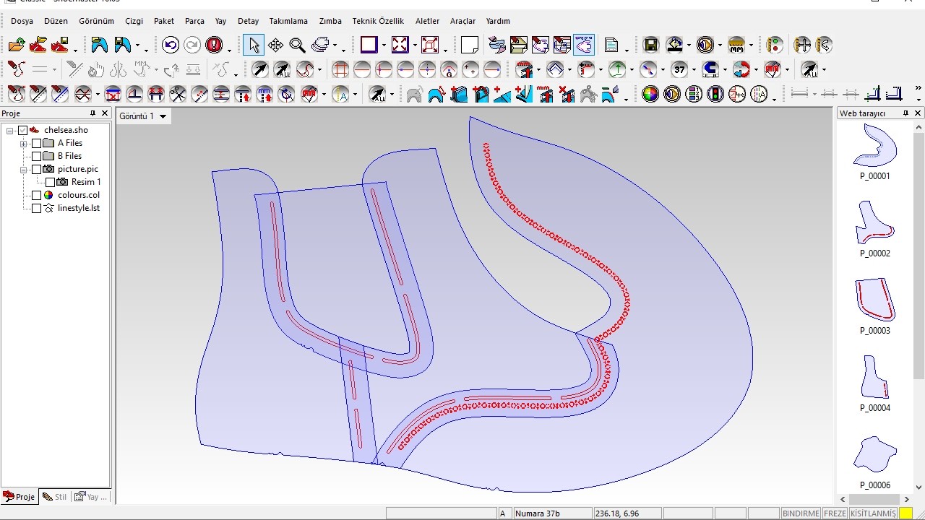Enable the Resim 1 checkbox
Viewport: 925px width, 520px height.
[x=50, y=182]
